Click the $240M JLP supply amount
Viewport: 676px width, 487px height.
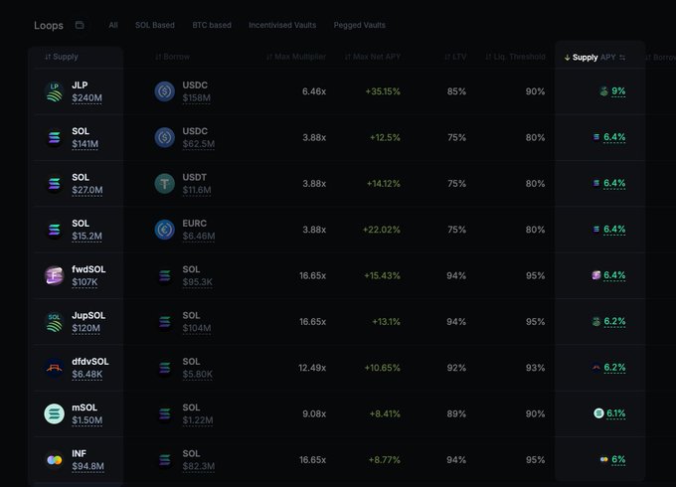(87, 98)
